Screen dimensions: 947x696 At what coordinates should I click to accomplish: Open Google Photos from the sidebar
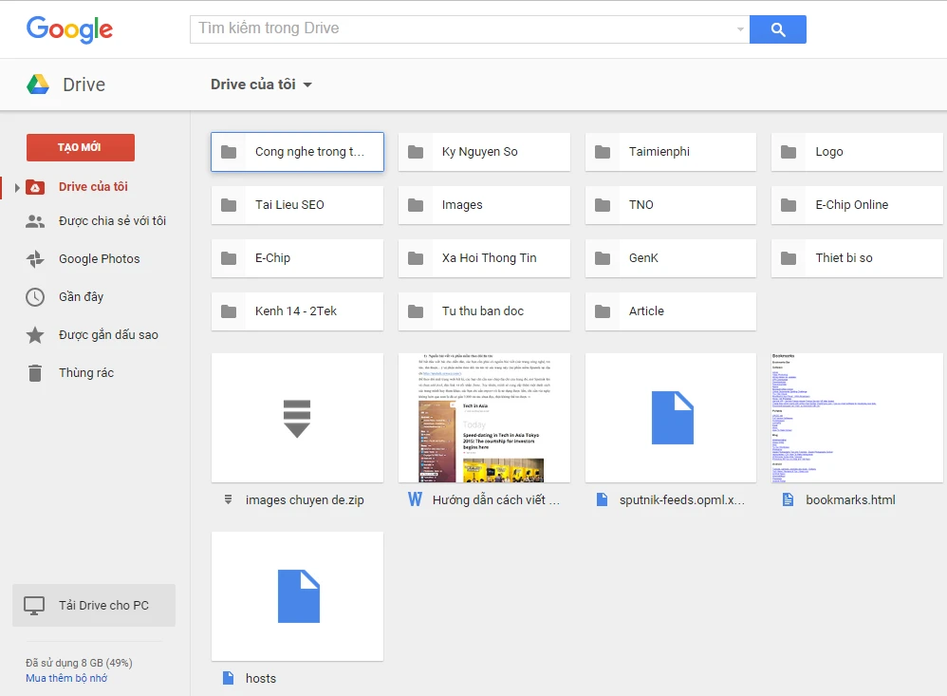click(99, 259)
